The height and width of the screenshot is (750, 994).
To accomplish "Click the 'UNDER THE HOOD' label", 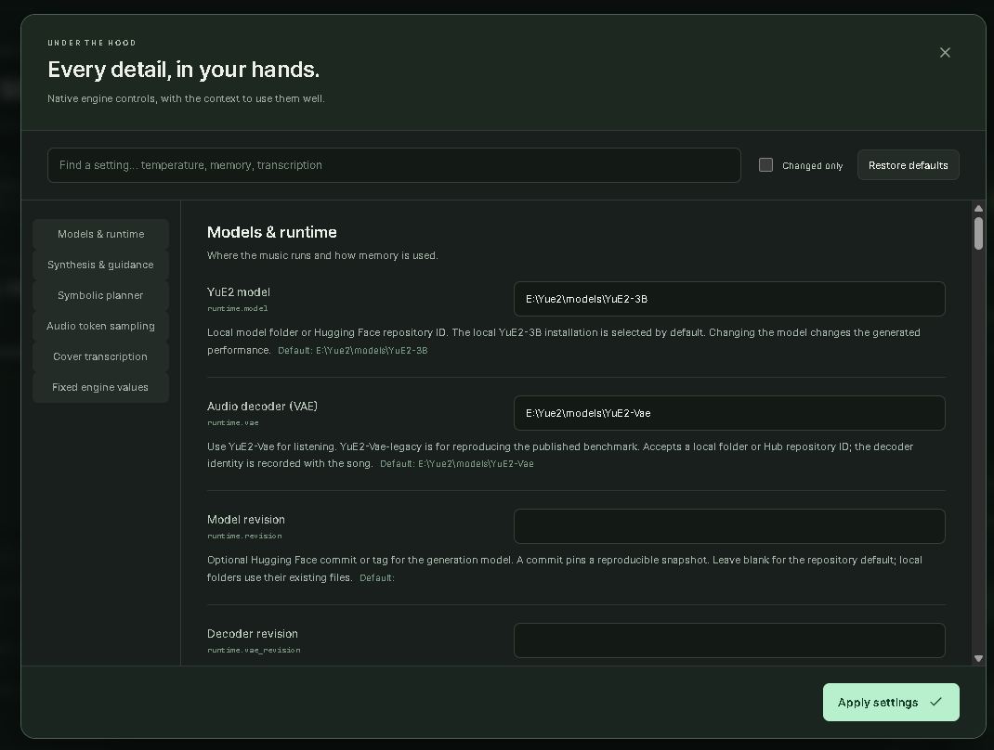I will 92,43.
